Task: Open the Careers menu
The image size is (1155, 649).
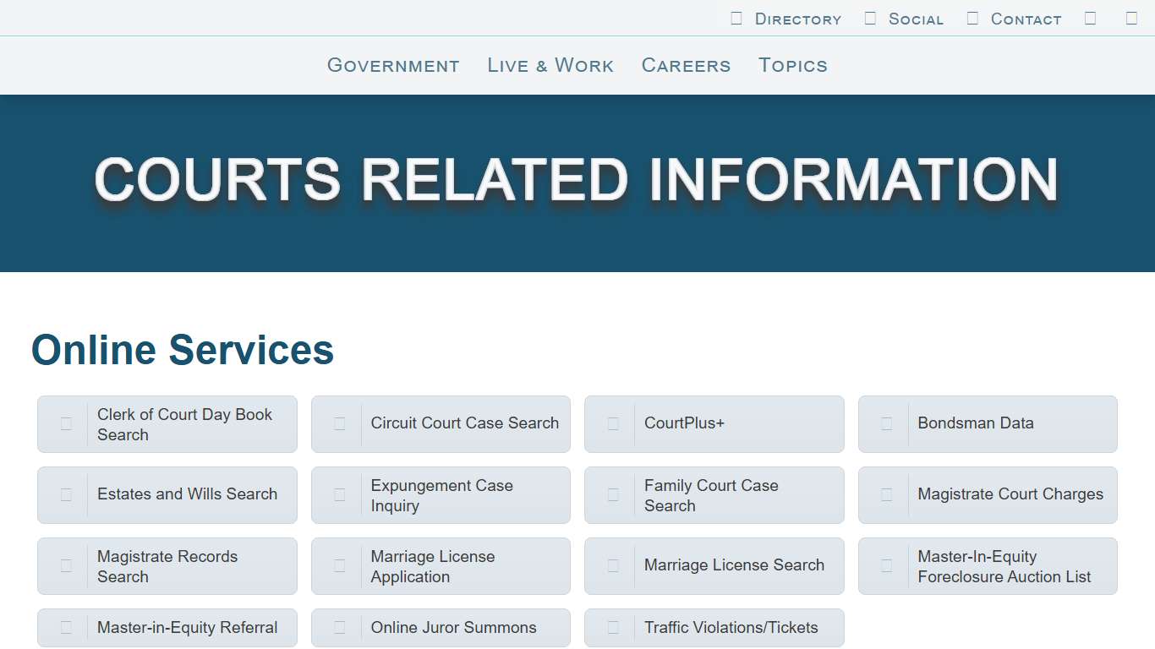Action: pos(686,65)
